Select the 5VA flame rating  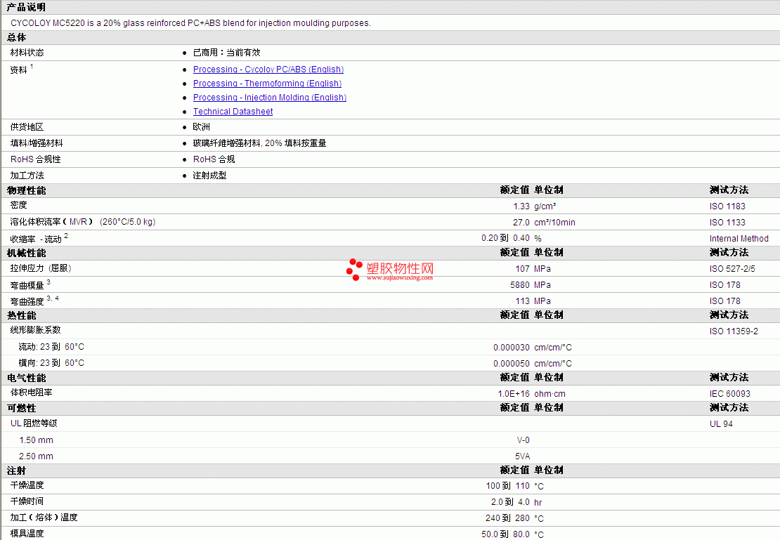[522, 456]
